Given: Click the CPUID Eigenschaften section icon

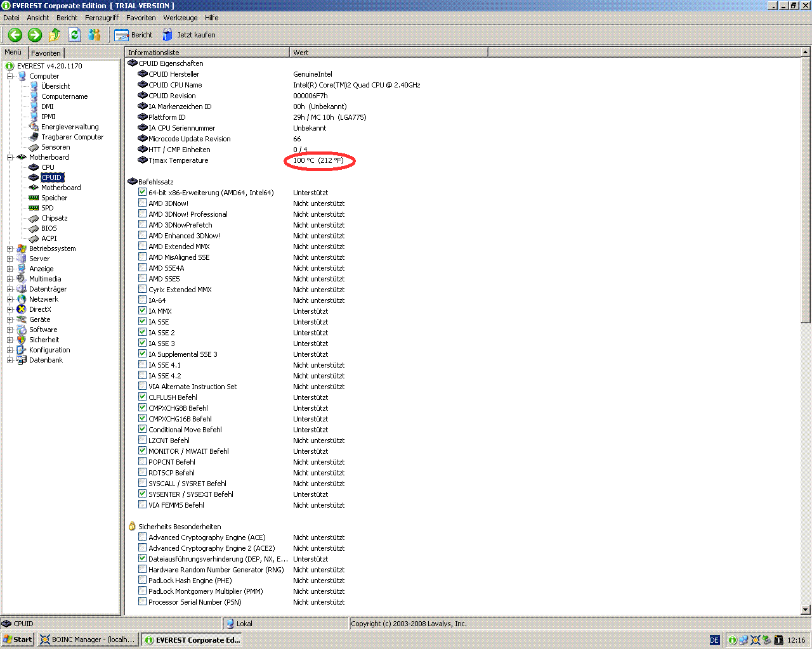Looking at the screenshot, I should (133, 63).
